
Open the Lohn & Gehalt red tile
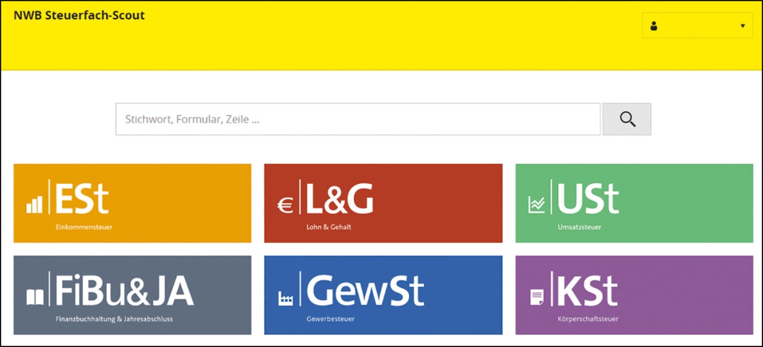(383, 203)
